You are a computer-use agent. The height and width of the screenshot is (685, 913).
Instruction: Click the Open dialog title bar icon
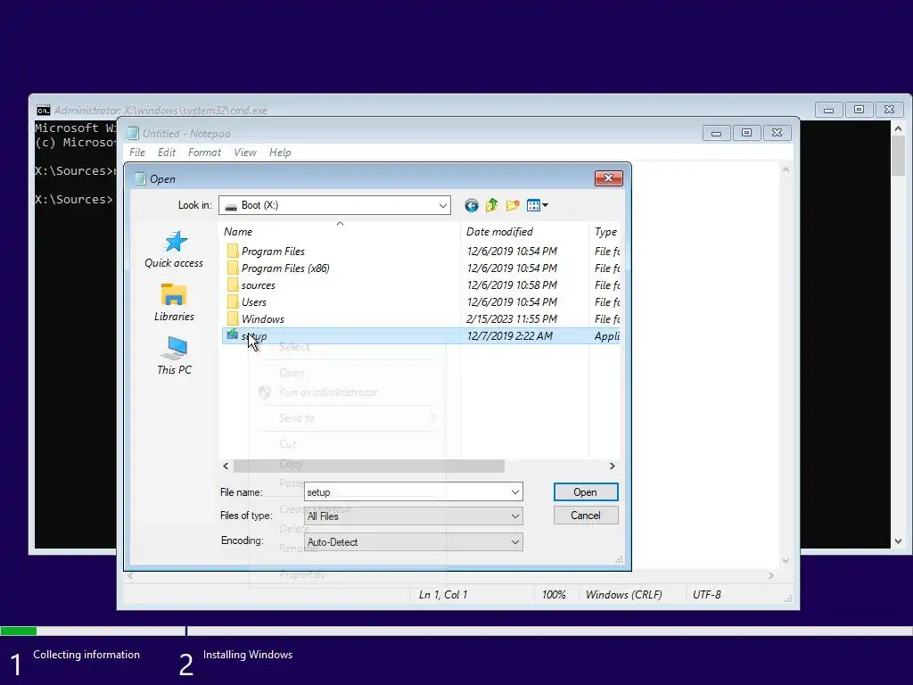coord(140,178)
